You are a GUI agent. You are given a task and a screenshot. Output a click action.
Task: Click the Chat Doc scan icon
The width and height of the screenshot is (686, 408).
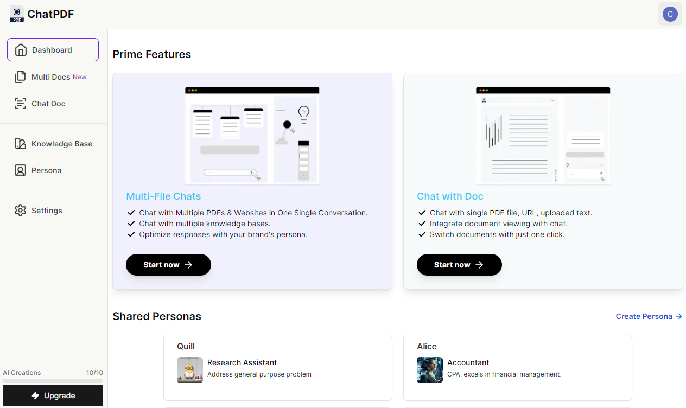click(x=20, y=104)
